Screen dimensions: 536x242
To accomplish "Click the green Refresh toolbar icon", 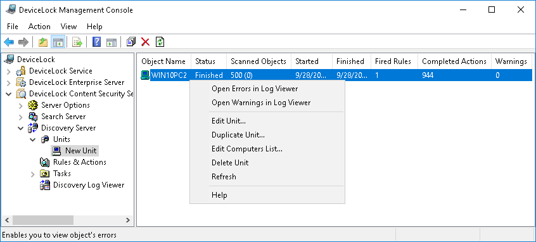I will (160, 42).
